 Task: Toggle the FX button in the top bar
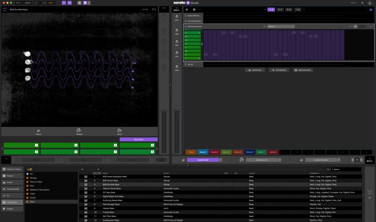(64, 3)
